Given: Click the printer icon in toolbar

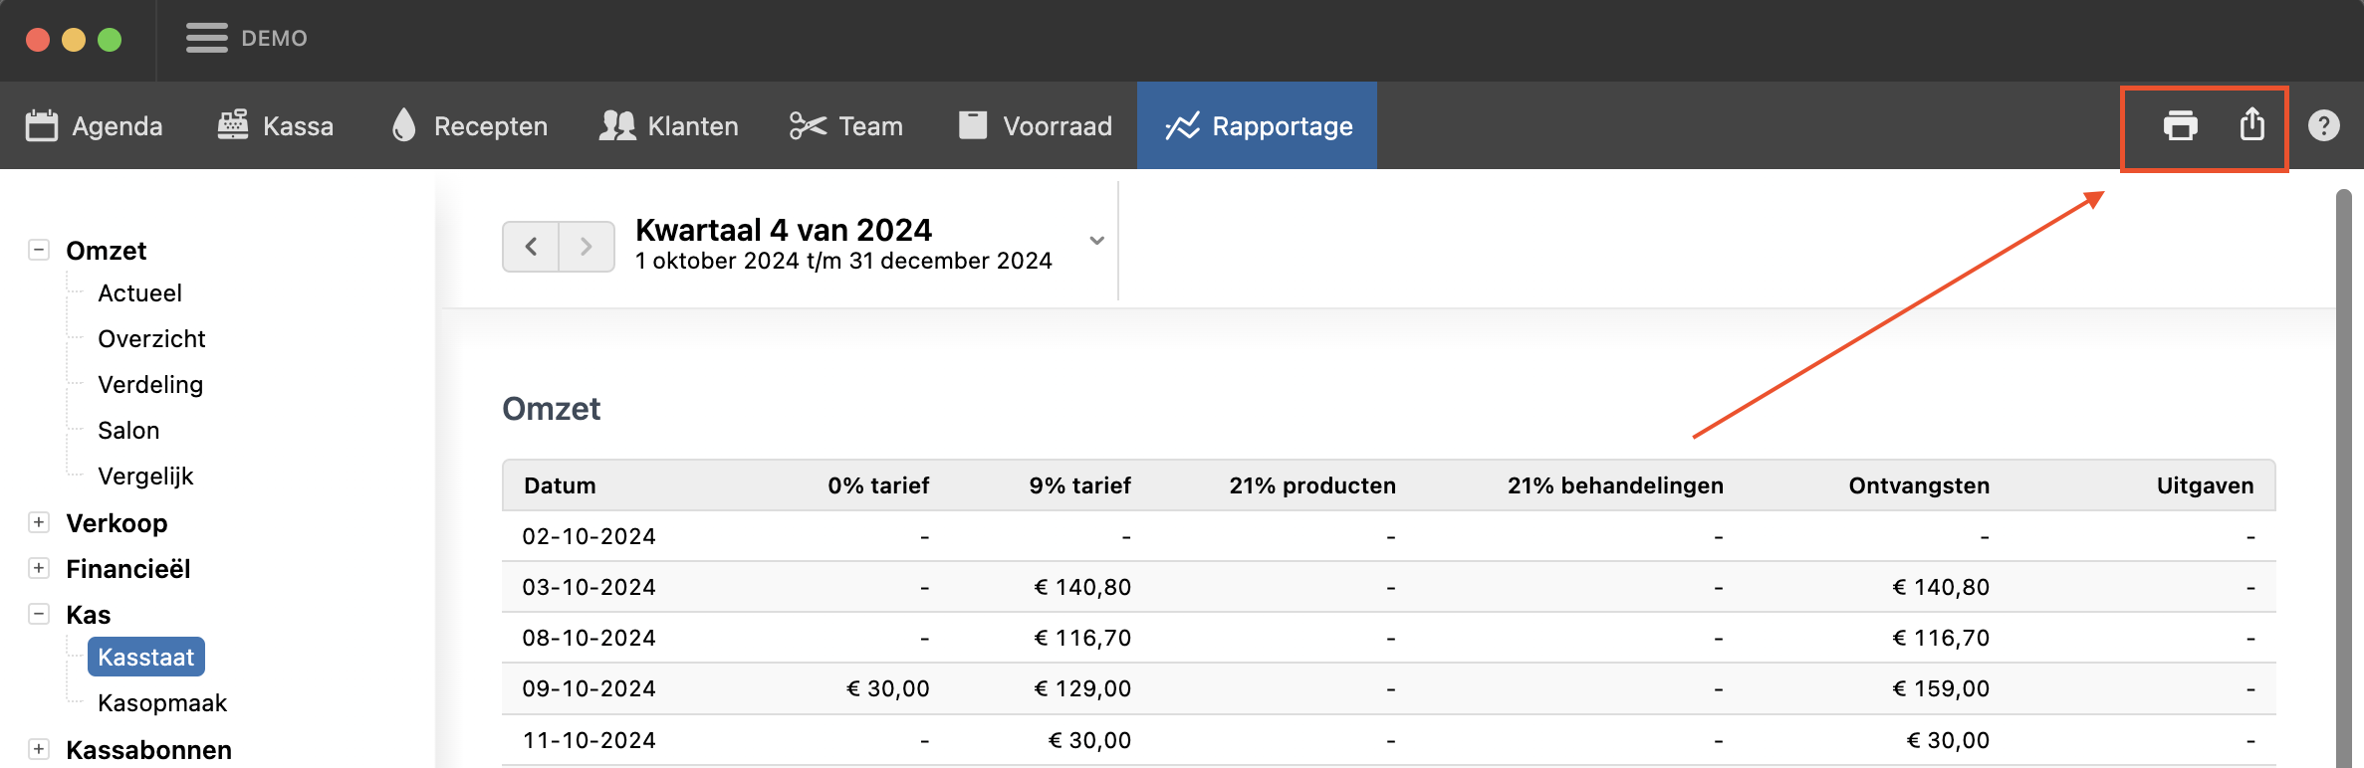Looking at the screenshot, I should click(2180, 126).
